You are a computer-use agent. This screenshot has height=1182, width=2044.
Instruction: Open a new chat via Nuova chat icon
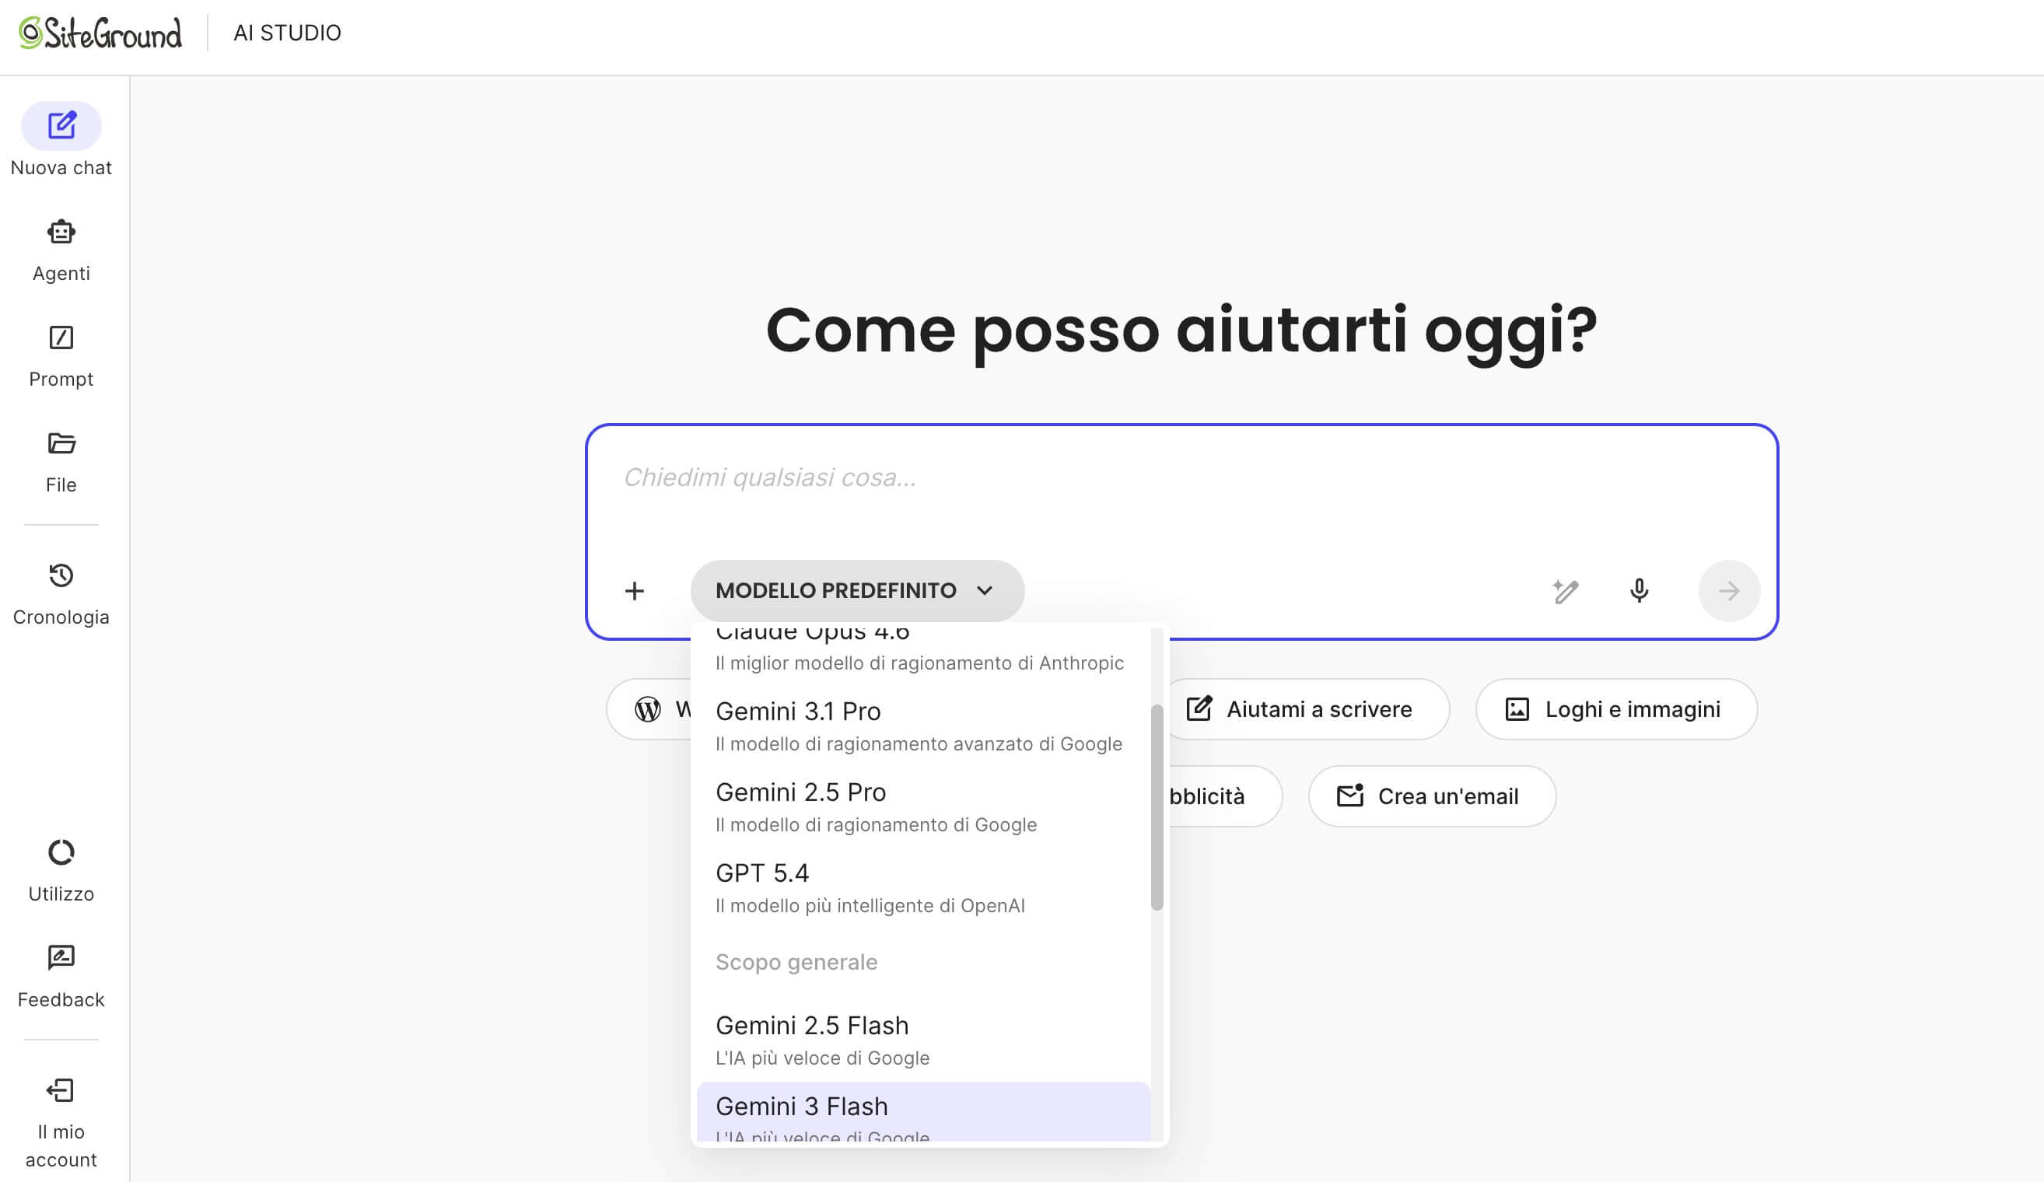click(x=61, y=127)
